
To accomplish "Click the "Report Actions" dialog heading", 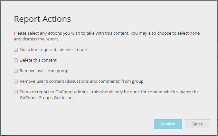I will pyautogui.click(x=42, y=19).
